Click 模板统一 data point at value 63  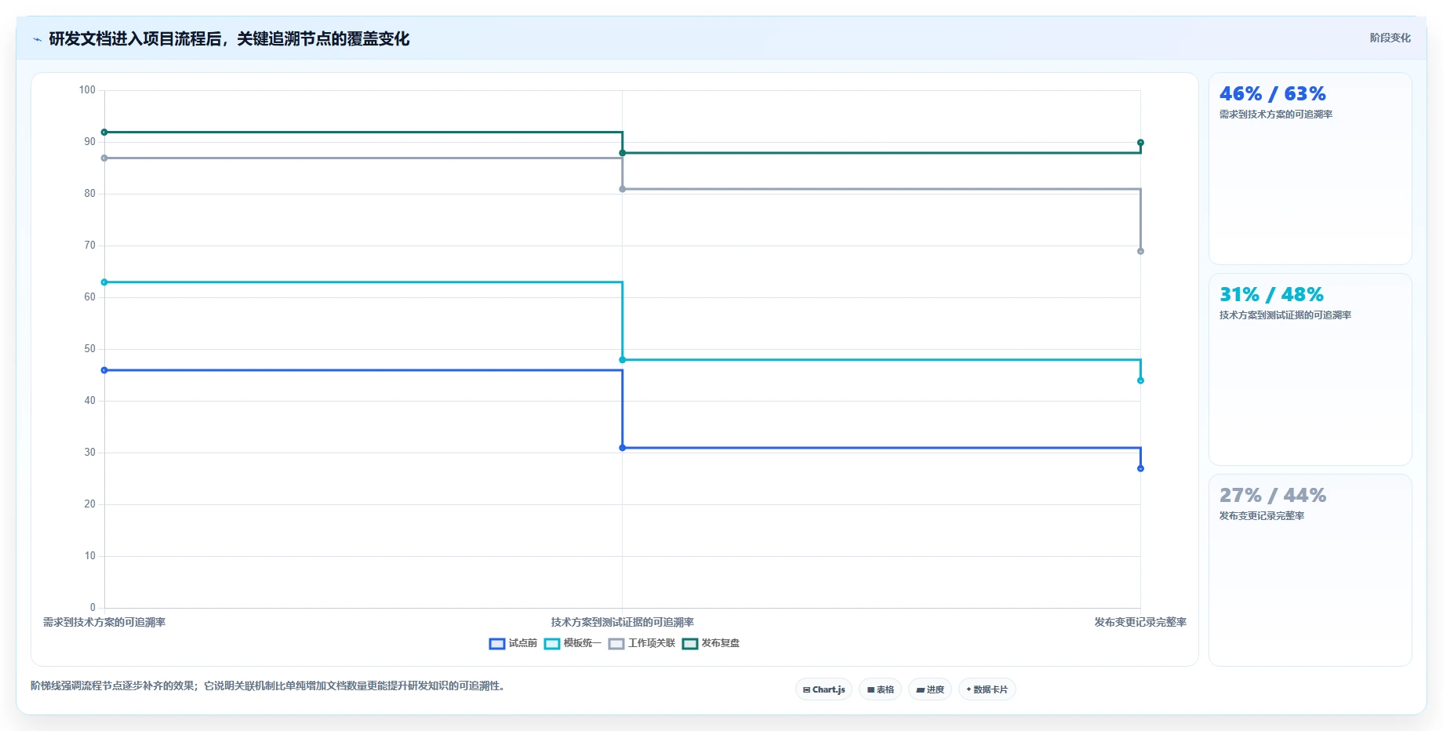[x=104, y=282]
